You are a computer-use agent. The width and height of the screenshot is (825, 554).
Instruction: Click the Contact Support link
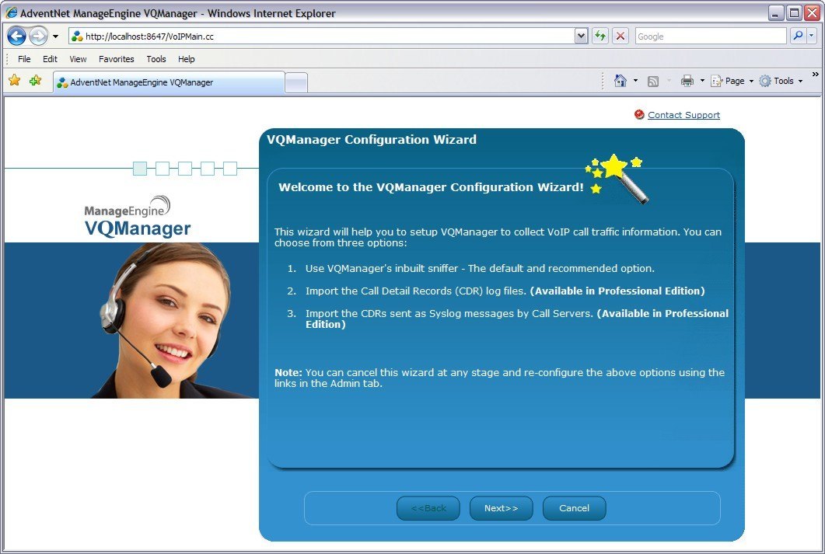coord(683,115)
